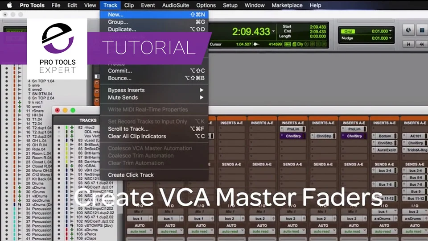Click the waveform icon beside cursor time
The width and height of the screenshot is (428, 241).
(256, 44)
